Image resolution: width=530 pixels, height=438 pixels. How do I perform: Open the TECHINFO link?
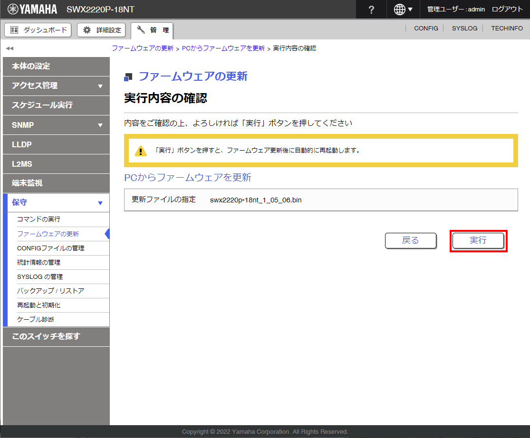tap(507, 29)
